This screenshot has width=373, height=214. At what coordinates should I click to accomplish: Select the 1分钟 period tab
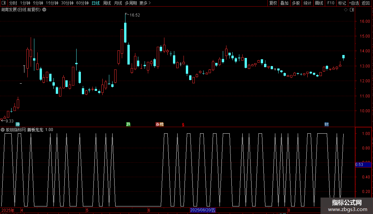point(25,3)
